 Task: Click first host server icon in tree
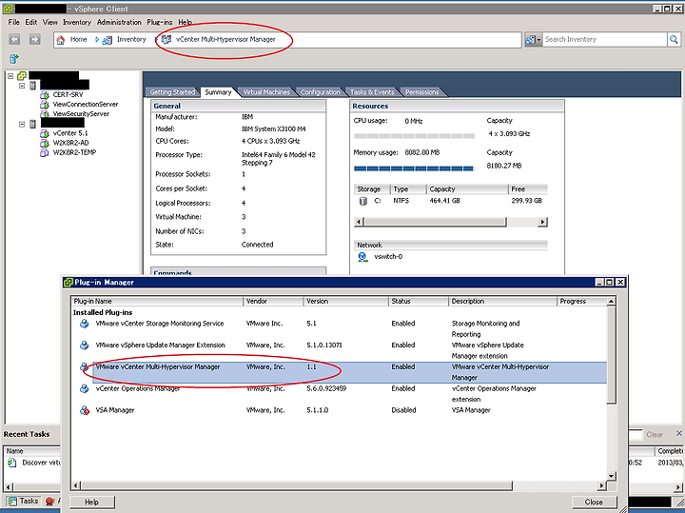point(32,86)
